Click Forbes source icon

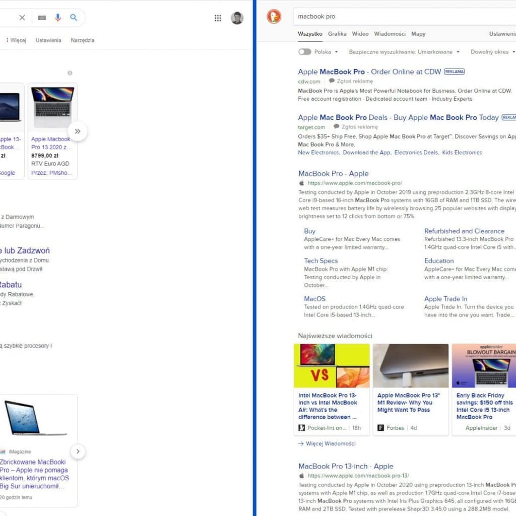pos(380,428)
